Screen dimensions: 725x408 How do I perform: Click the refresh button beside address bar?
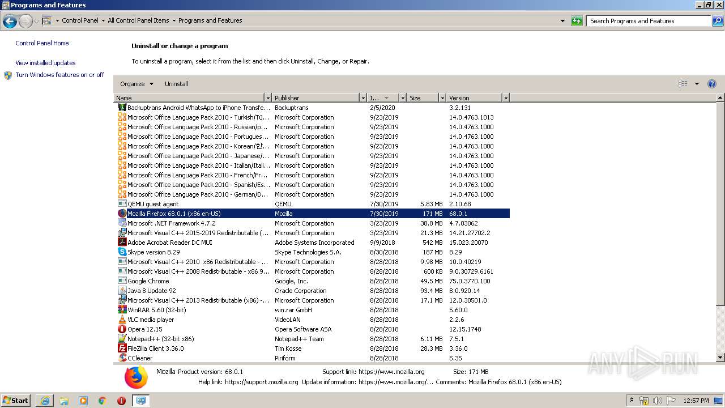[x=577, y=21]
